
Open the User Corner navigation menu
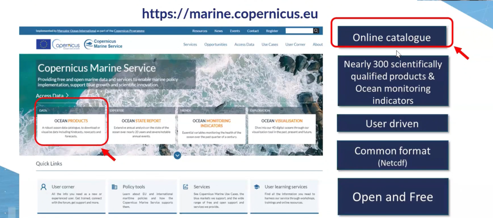pyautogui.click(x=295, y=45)
